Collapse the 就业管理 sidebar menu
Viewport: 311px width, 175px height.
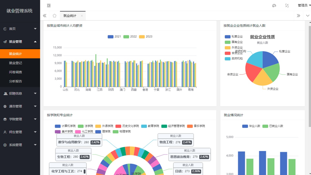[20, 42]
